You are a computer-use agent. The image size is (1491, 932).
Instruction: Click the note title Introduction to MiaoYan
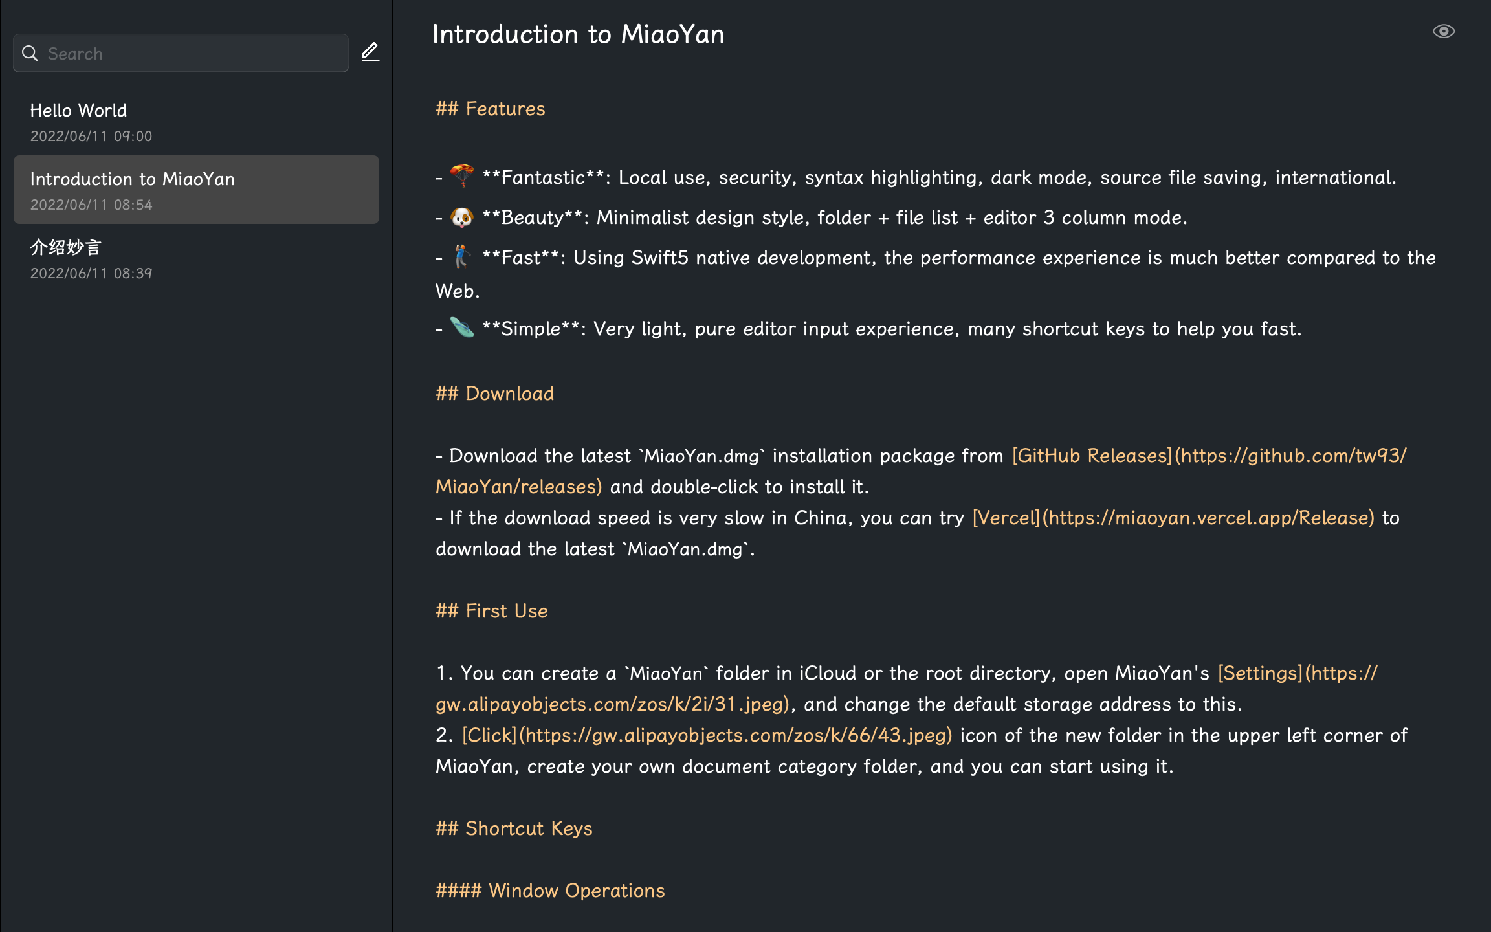coord(578,34)
